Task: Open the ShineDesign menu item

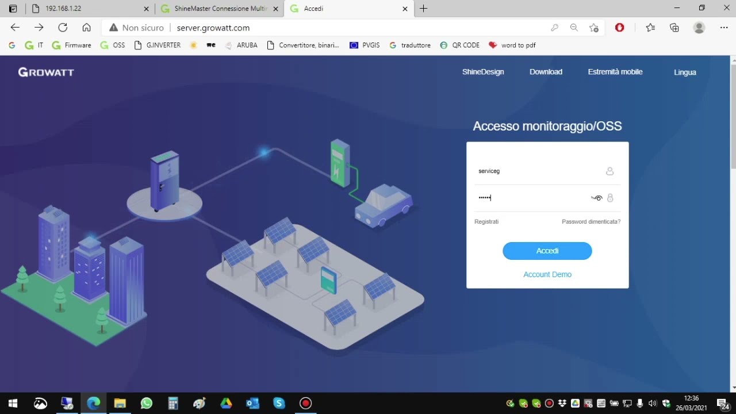Action: (x=483, y=72)
